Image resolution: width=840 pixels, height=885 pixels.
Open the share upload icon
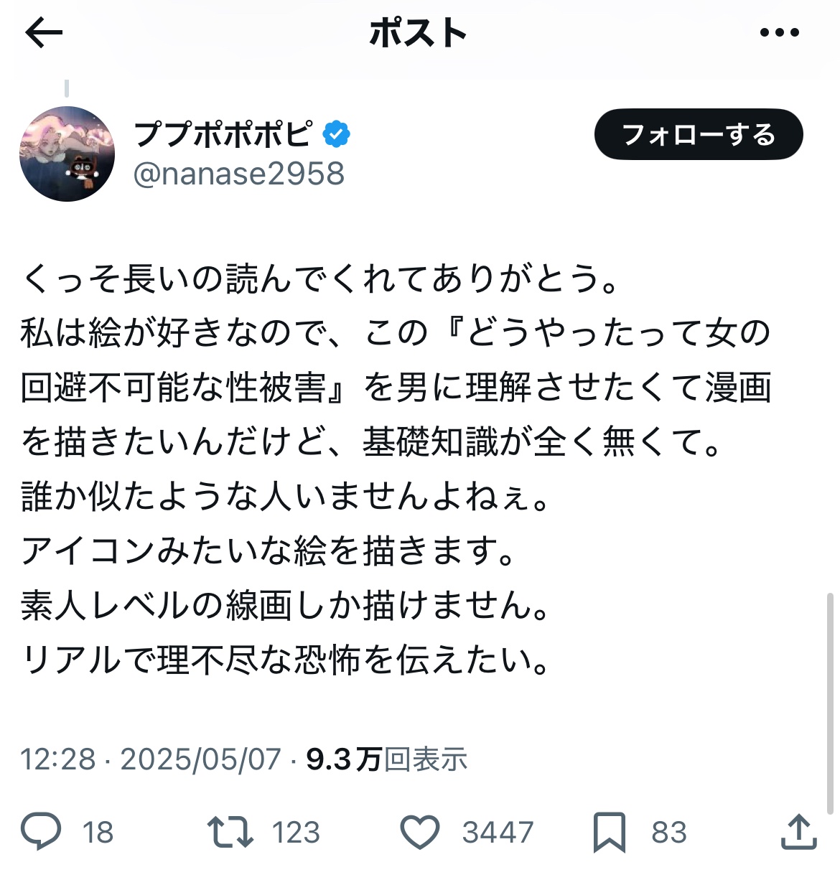[x=798, y=831]
